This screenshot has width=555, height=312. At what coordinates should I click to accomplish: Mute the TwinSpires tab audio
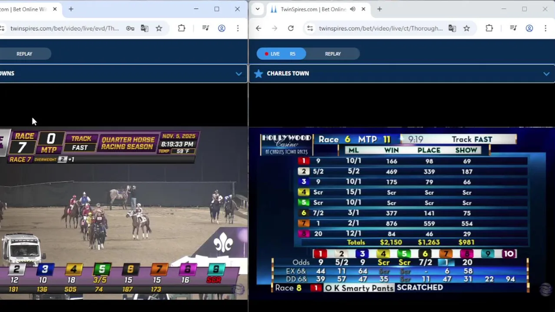coord(353,9)
